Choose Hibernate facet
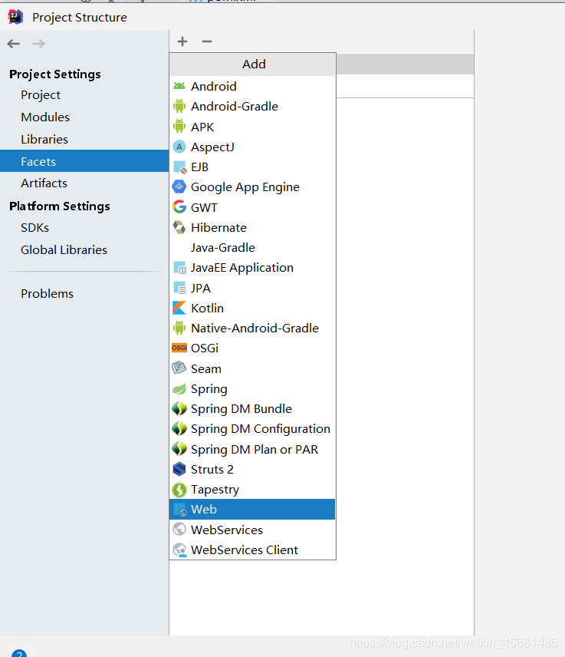 tap(252, 227)
